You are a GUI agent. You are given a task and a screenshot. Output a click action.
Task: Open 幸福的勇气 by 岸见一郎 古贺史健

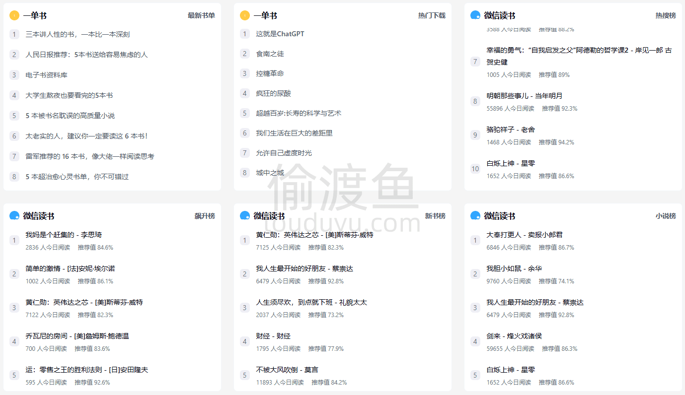click(x=579, y=56)
